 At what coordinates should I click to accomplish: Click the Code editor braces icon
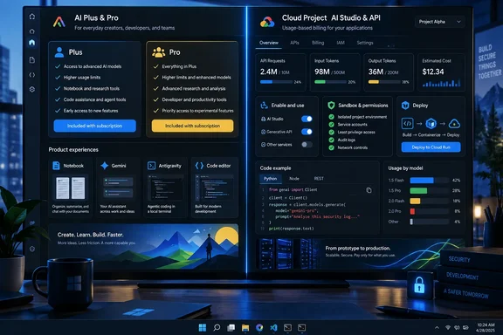[x=199, y=166]
